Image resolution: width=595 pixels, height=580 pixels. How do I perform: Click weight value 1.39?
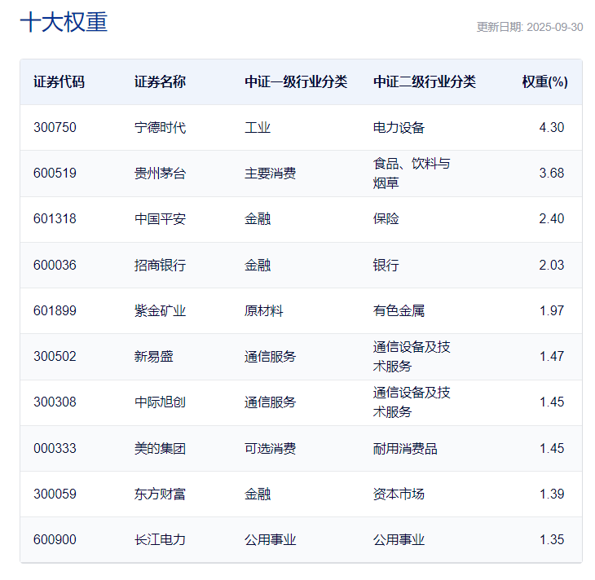point(552,494)
